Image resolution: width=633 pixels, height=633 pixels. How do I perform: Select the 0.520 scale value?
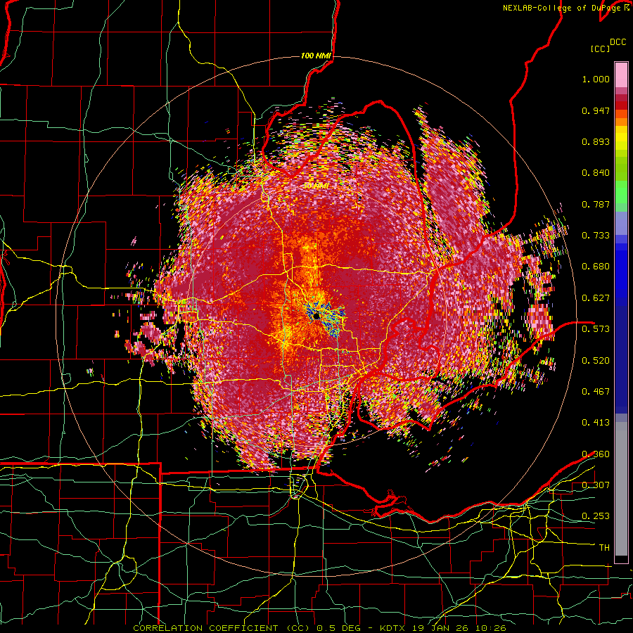[596, 360]
